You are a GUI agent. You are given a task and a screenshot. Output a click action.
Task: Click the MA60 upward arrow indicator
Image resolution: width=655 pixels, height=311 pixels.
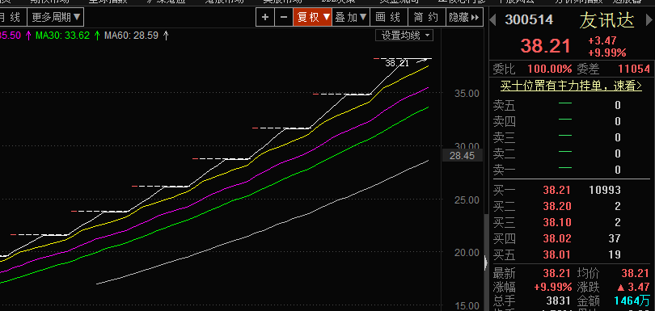click(x=166, y=36)
